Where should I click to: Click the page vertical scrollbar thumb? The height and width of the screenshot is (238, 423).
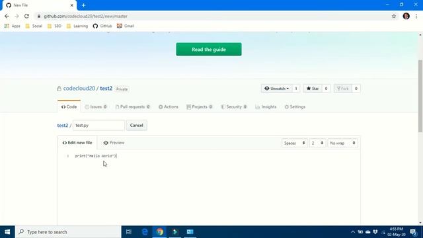(420, 97)
